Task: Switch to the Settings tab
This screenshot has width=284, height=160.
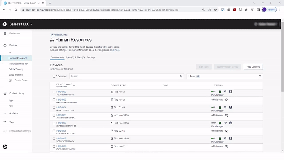Action: coord(91,57)
